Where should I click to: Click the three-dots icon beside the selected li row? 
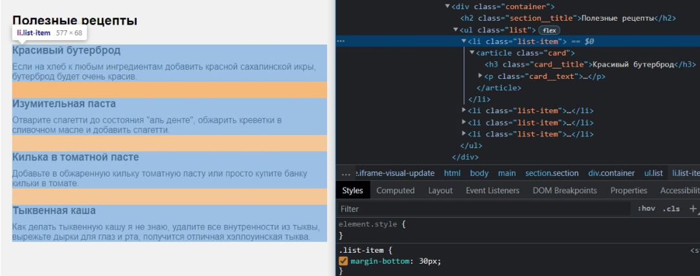(x=341, y=41)
